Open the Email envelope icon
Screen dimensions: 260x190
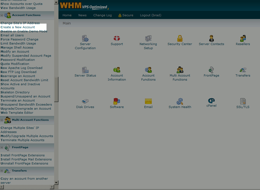coord(148,101)
